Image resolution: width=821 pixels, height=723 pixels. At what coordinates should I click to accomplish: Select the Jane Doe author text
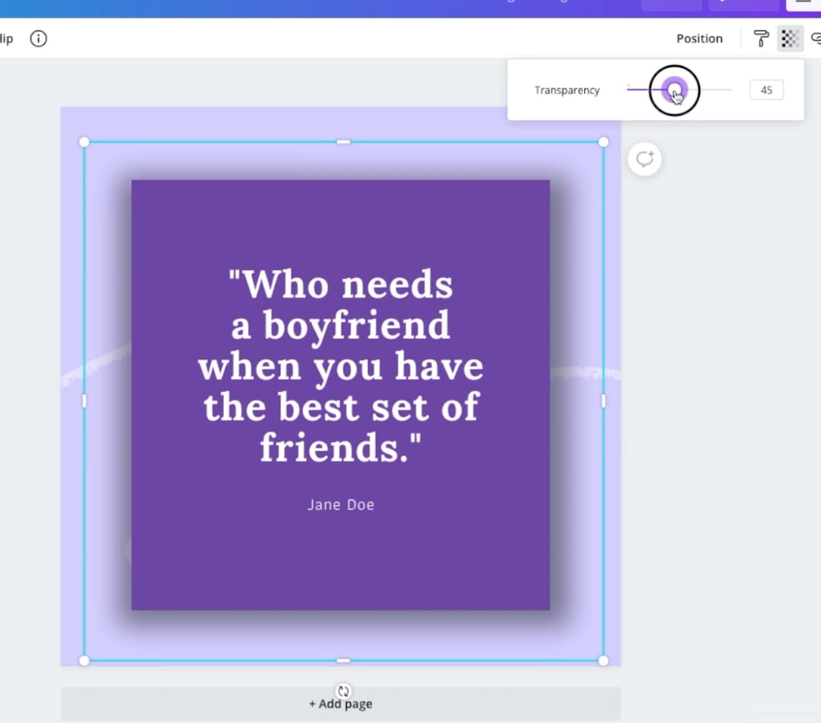(341, 505)
